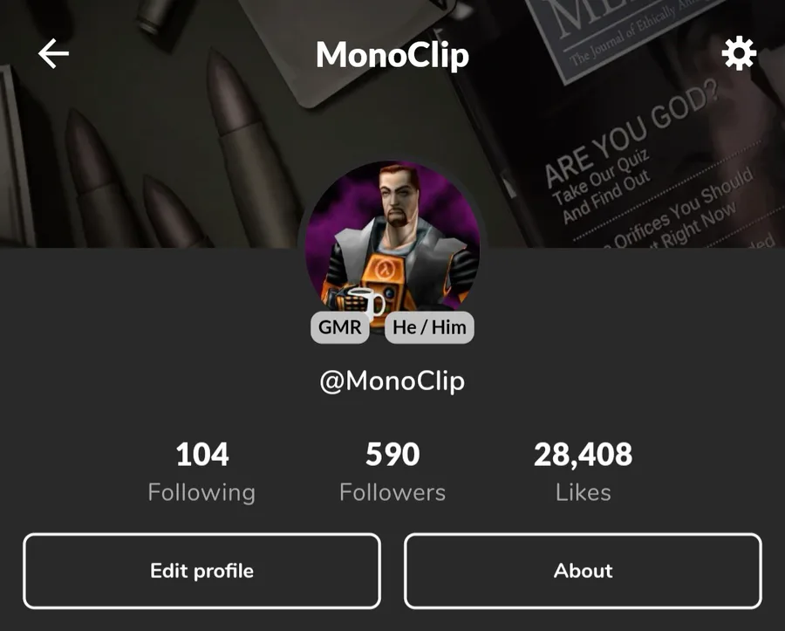
Task: Open the About button
Action: pyautogui.click(x=583, y=571)
